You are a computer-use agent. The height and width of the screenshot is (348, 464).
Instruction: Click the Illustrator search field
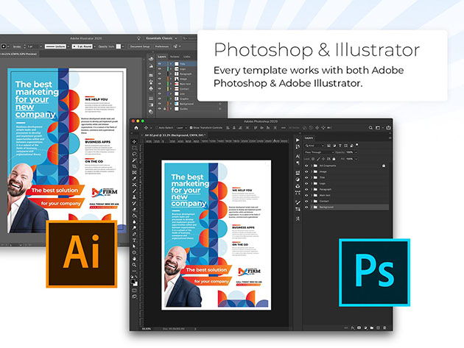(x=190, y=38)
